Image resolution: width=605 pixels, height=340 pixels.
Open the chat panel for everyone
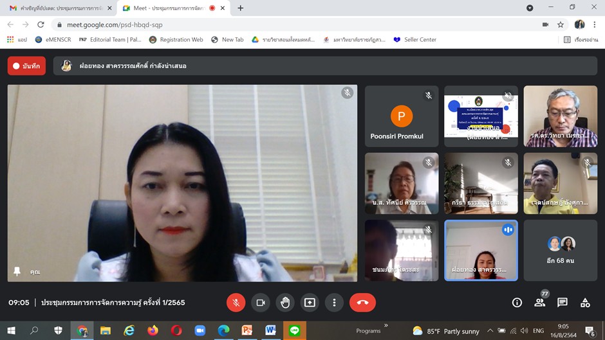[563, 303]
